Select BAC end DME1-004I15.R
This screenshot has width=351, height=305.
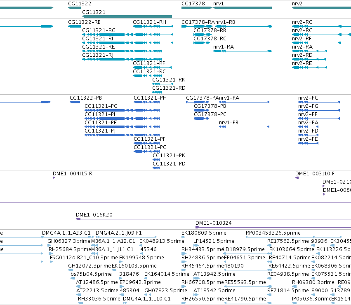click(54, 178)
